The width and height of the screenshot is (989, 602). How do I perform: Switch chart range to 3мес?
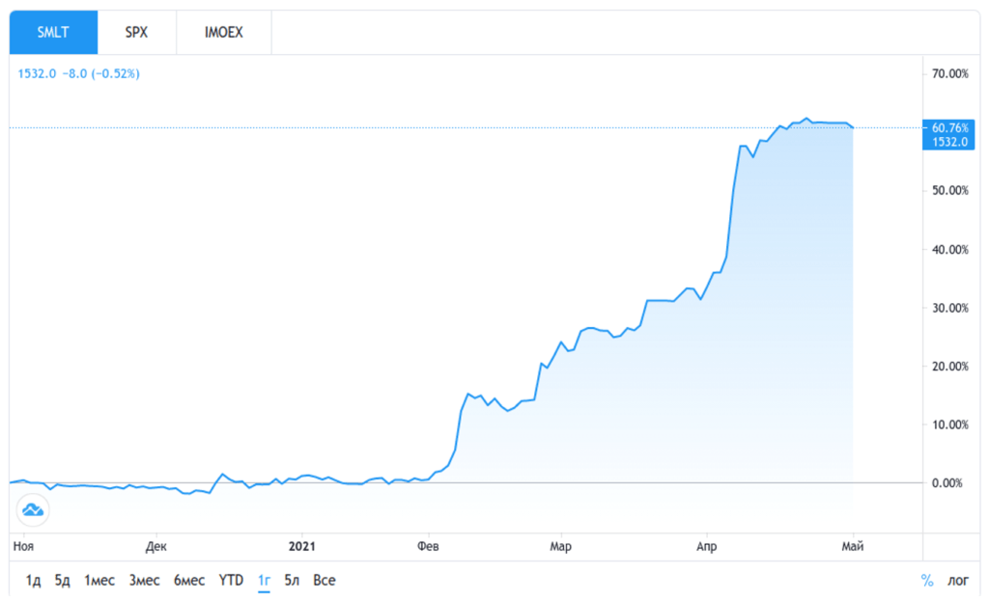[144, 580]
